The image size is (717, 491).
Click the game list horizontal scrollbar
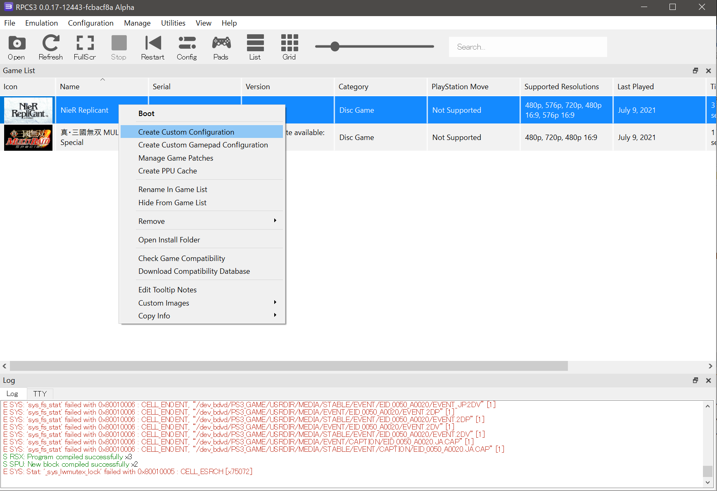point(289,366)
